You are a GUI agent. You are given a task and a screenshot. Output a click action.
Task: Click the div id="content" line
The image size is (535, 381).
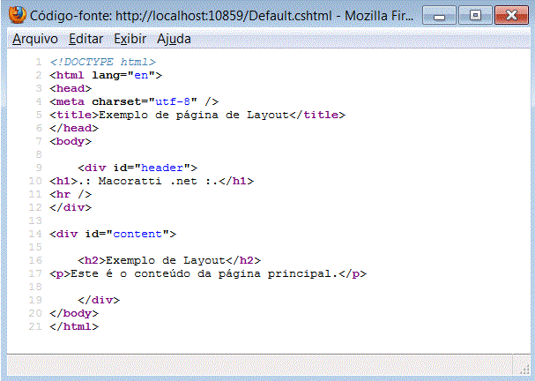coord(113,235)
